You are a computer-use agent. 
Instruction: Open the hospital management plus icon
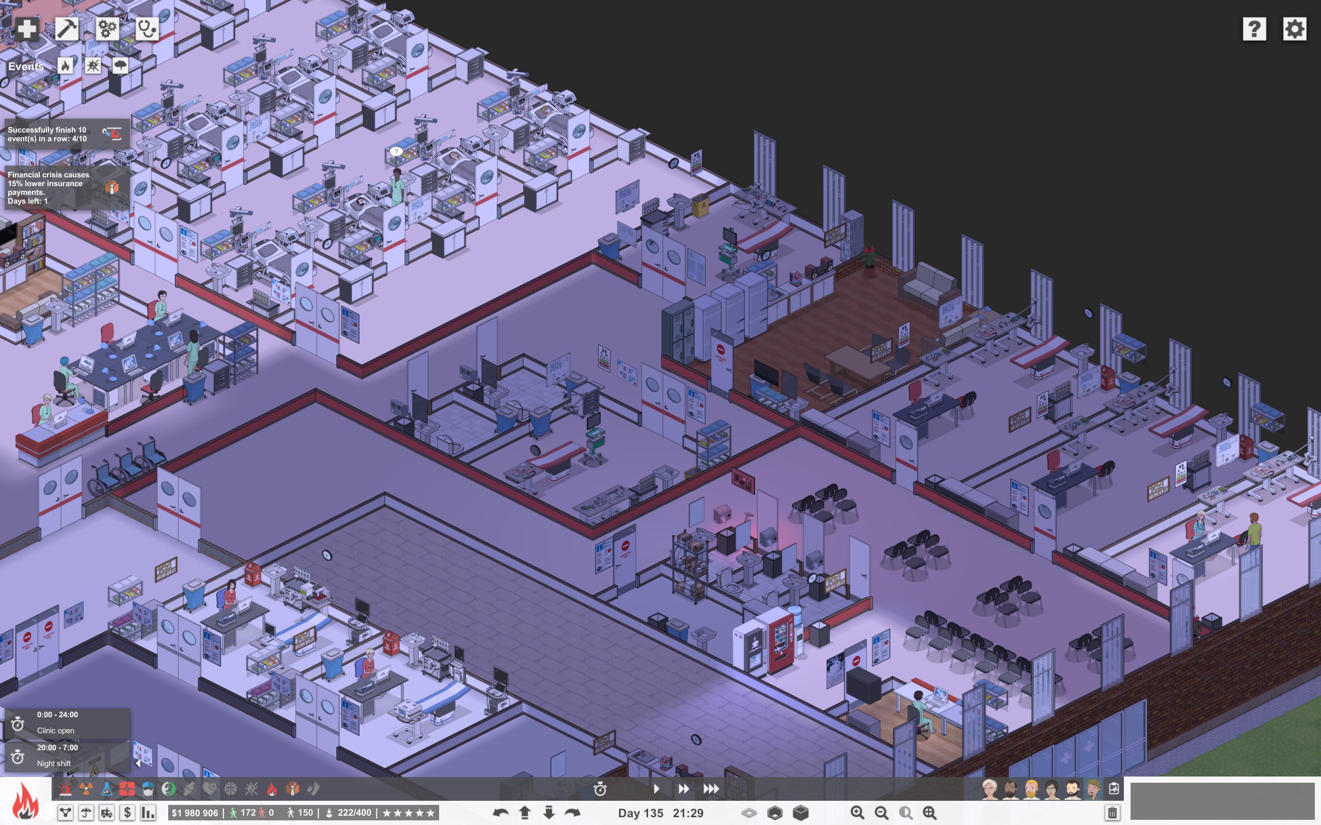27,28
